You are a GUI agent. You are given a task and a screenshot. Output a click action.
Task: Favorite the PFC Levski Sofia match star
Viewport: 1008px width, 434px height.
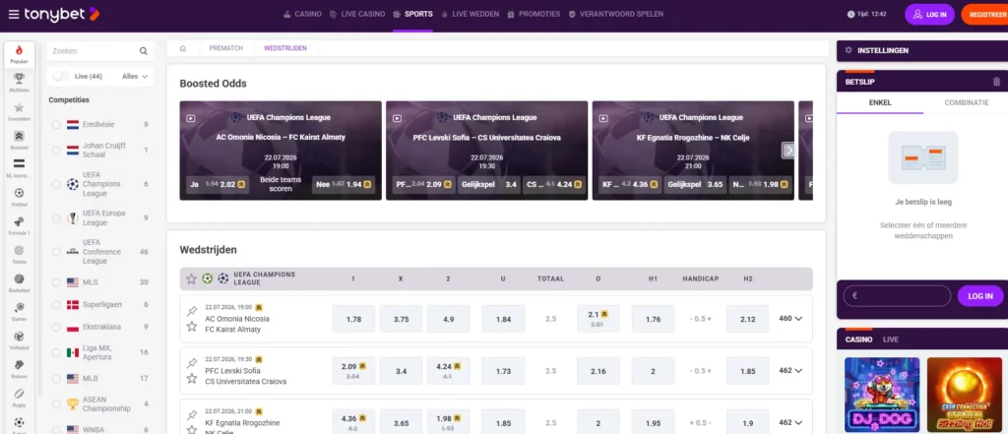[x=192, y=379]
